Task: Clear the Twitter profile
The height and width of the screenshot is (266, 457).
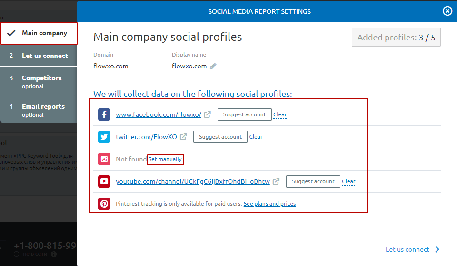Action: click(x=256, y=137)
